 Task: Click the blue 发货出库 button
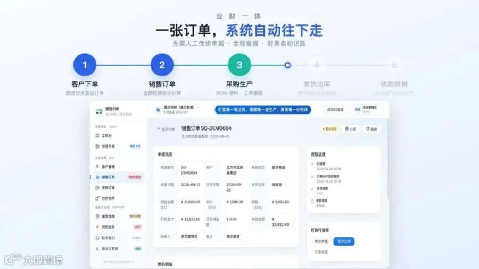point(344,241)
